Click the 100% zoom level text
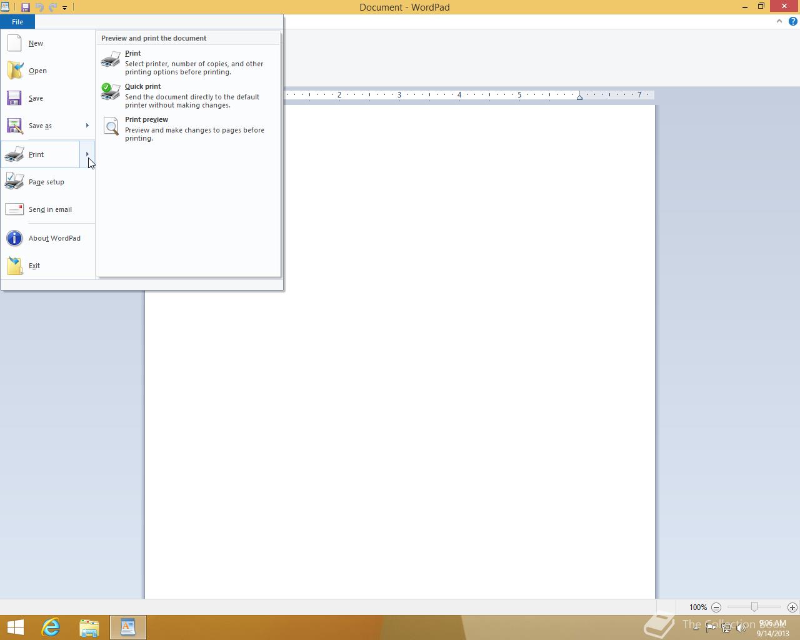 pyautogui.click(x=698, y=607)
